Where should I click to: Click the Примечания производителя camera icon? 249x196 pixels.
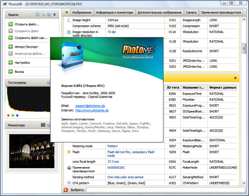coord(69,167)
